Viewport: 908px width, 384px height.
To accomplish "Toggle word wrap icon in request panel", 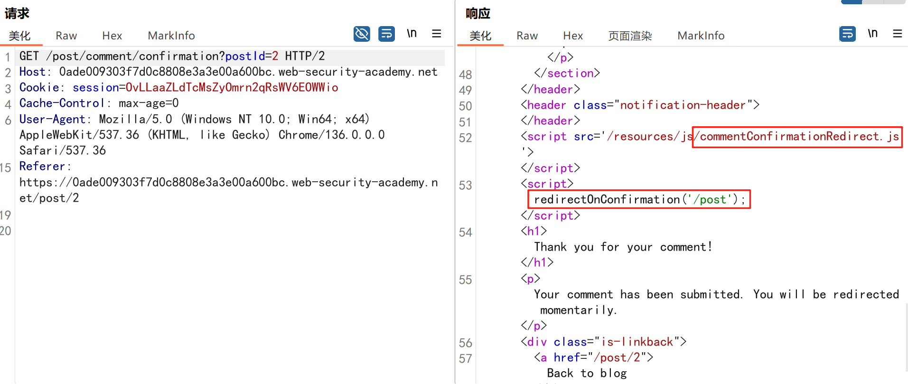I will 386,34.
